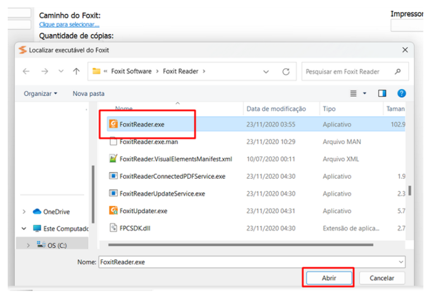Toggle the preview pane icon
This screenshot has width=429, height=295.
point(382,93)
